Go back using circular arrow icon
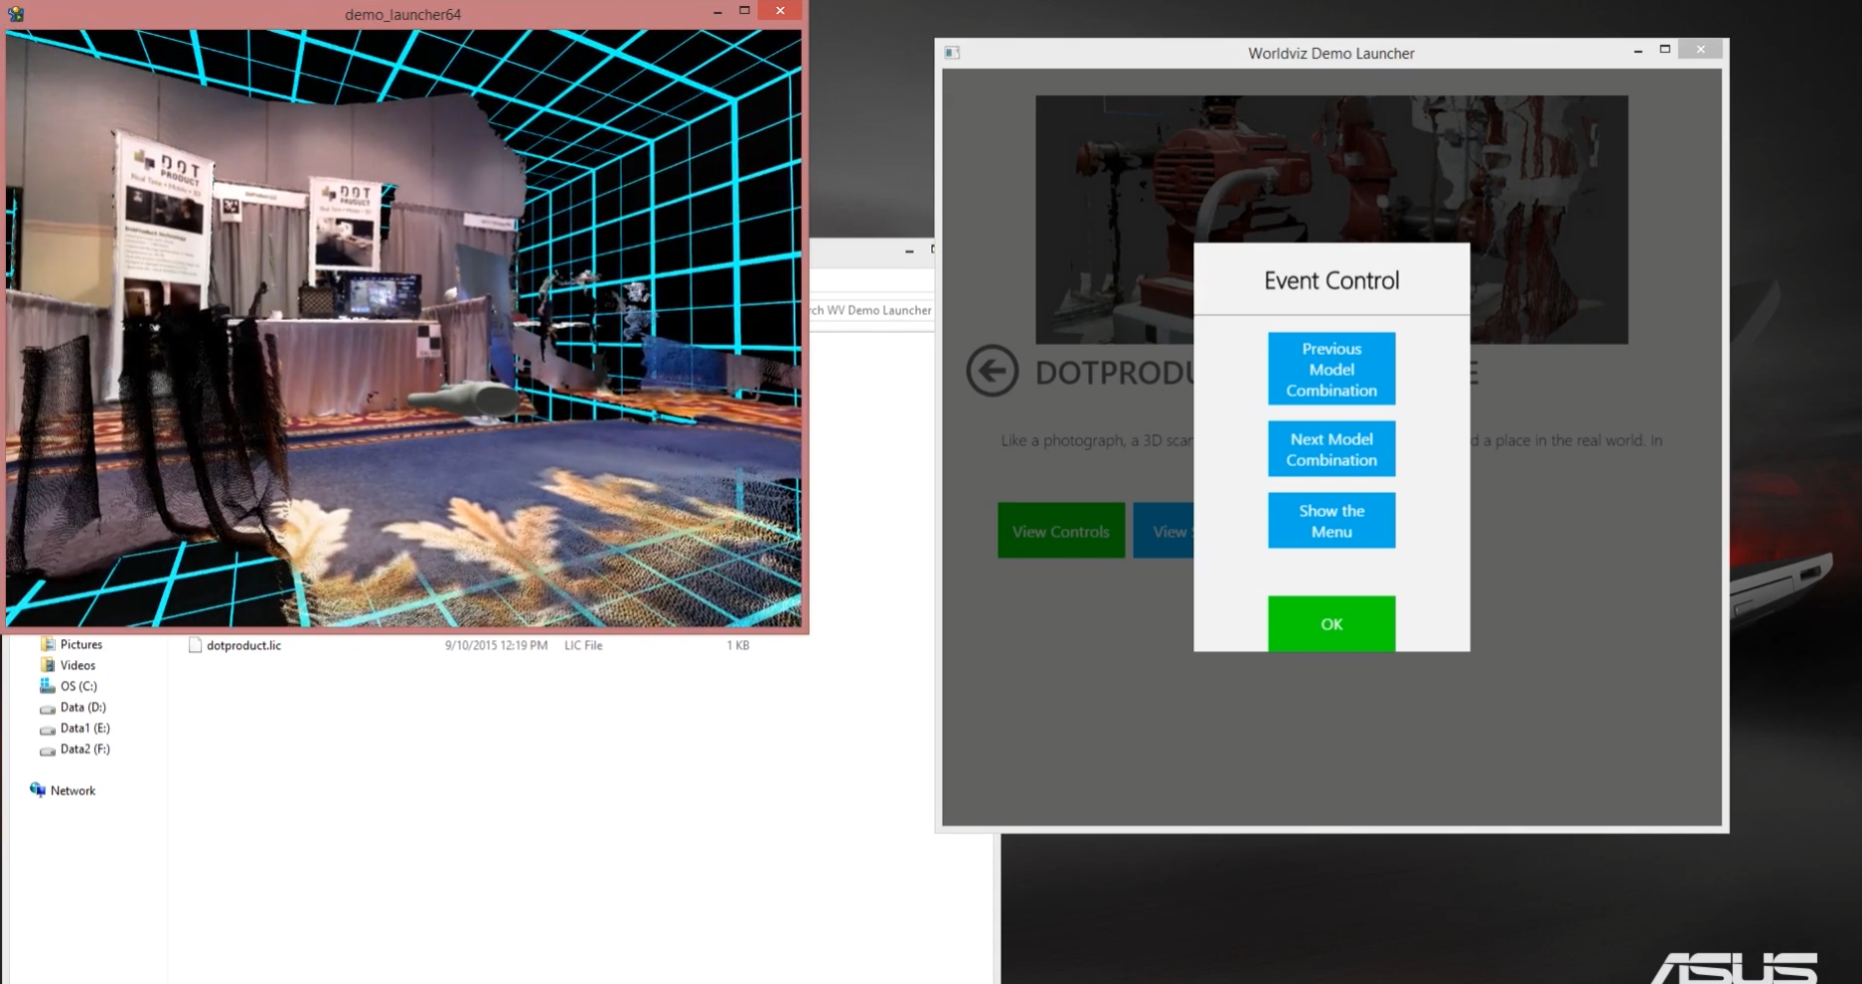1862x984 pixels. [x=993, y=371]
